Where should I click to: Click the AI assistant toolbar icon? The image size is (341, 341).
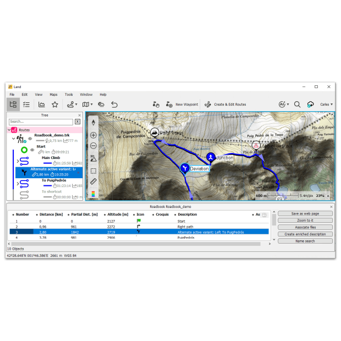[x=282, y=105]
